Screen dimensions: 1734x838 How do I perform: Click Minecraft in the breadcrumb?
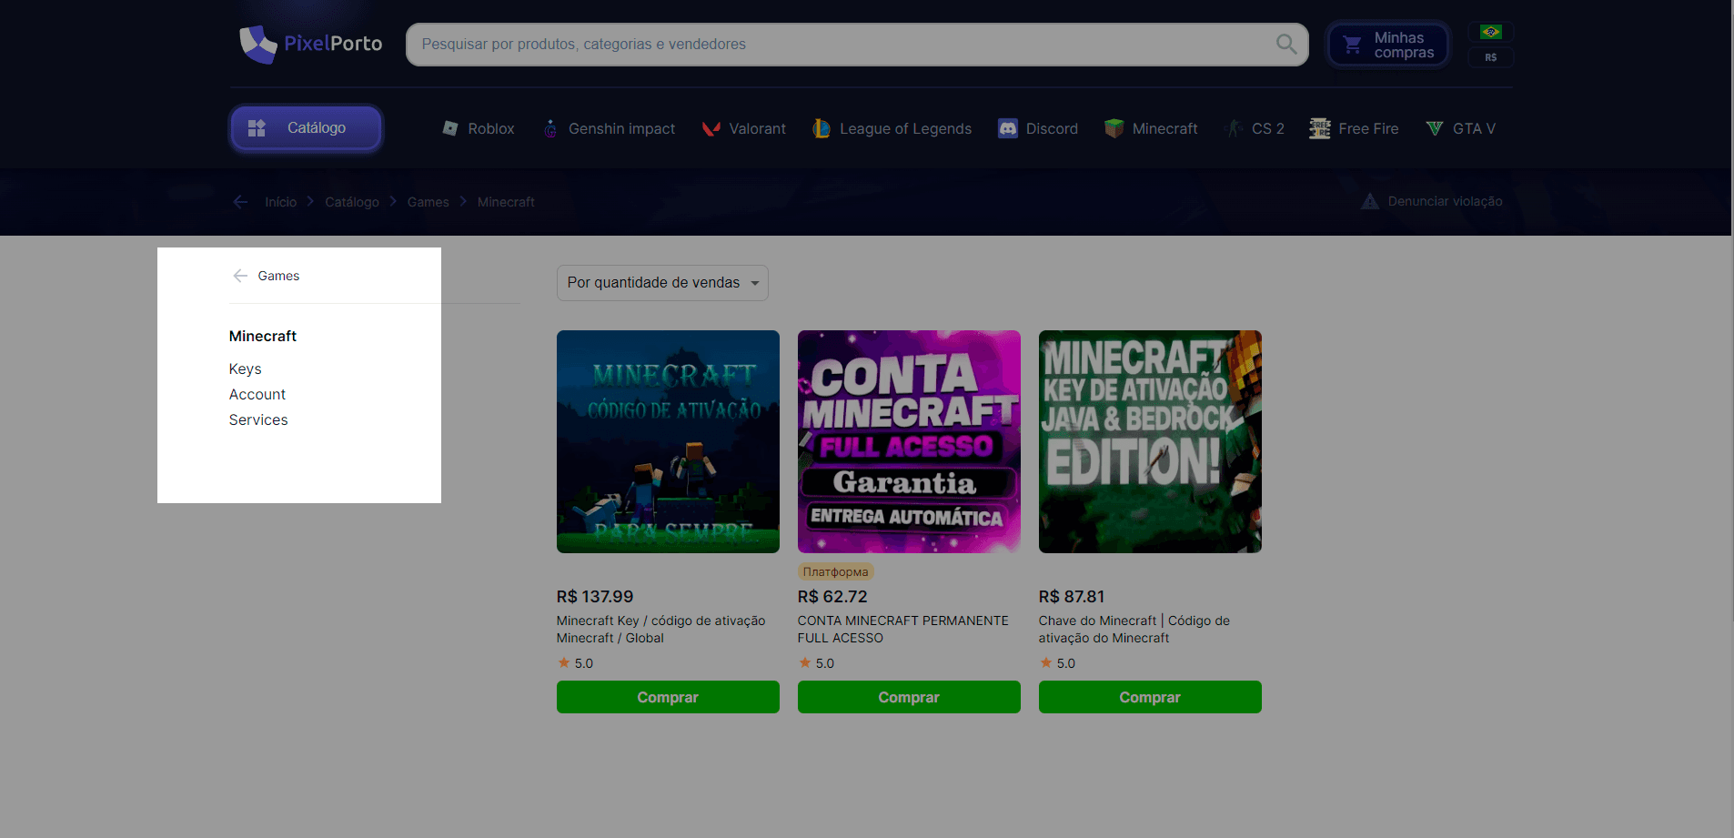[506, 202]
